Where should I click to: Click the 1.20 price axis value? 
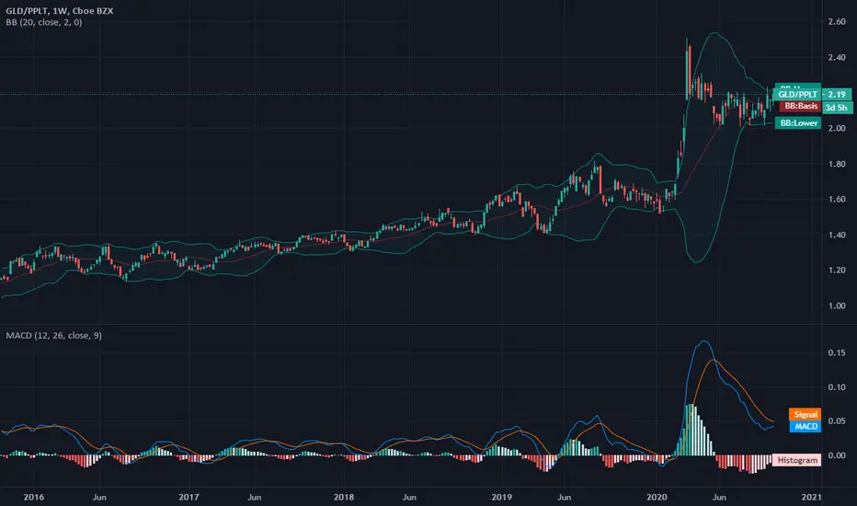837,270
